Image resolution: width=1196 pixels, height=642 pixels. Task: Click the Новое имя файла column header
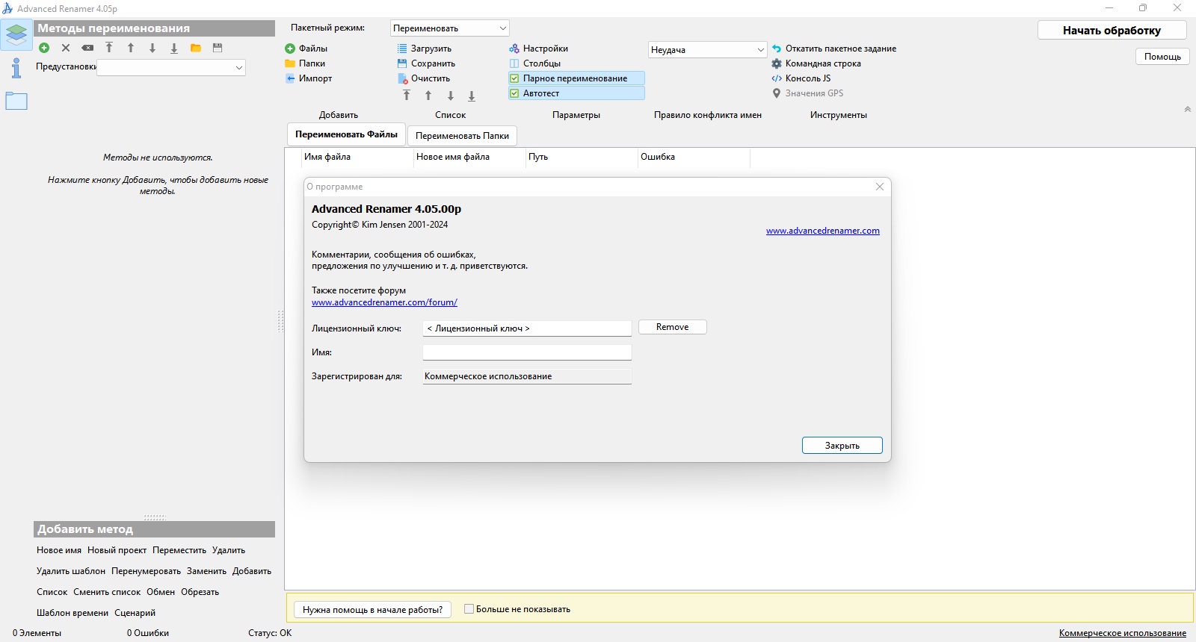[469, 157]
